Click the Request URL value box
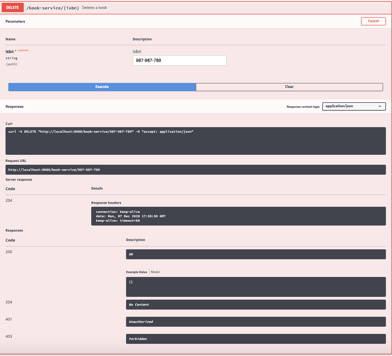 coord(196,170)
